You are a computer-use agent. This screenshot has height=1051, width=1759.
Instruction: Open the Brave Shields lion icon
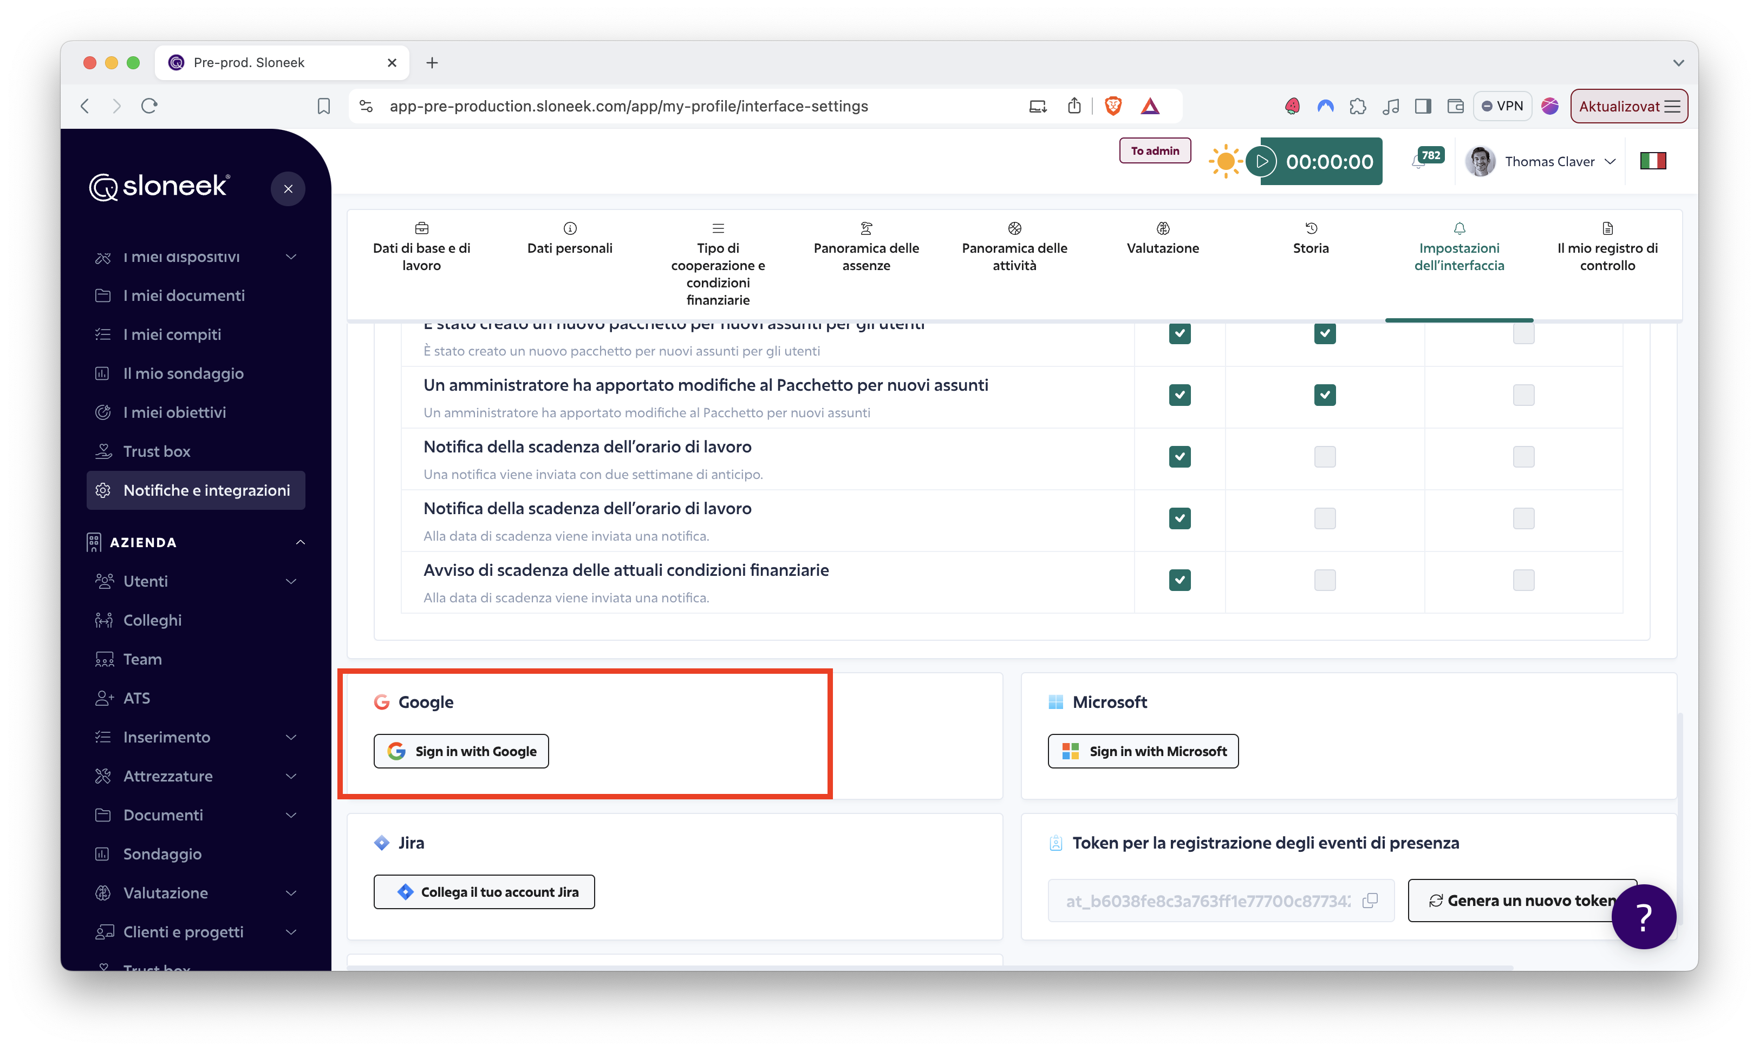(1113, 106)
